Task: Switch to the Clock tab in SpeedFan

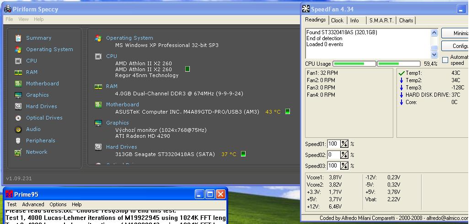Action: (337, 21)
